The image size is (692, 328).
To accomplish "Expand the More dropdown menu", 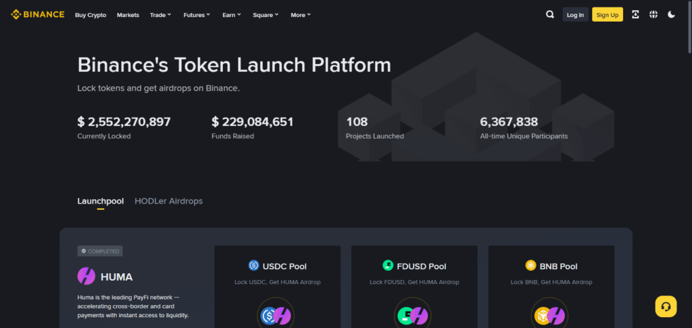I will (301, 15).
